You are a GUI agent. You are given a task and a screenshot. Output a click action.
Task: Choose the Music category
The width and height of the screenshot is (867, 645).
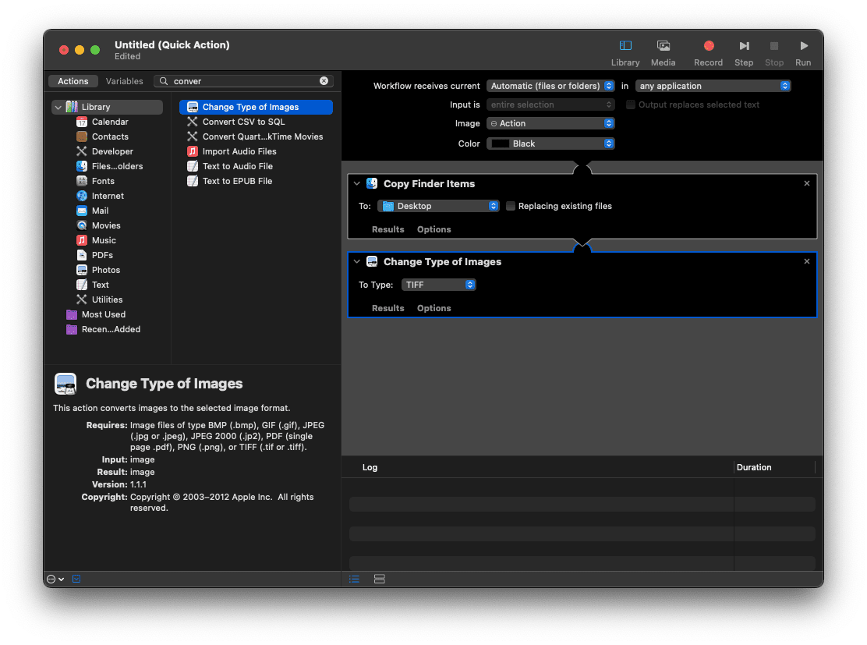pyautogui.click(x=104, y=240)
